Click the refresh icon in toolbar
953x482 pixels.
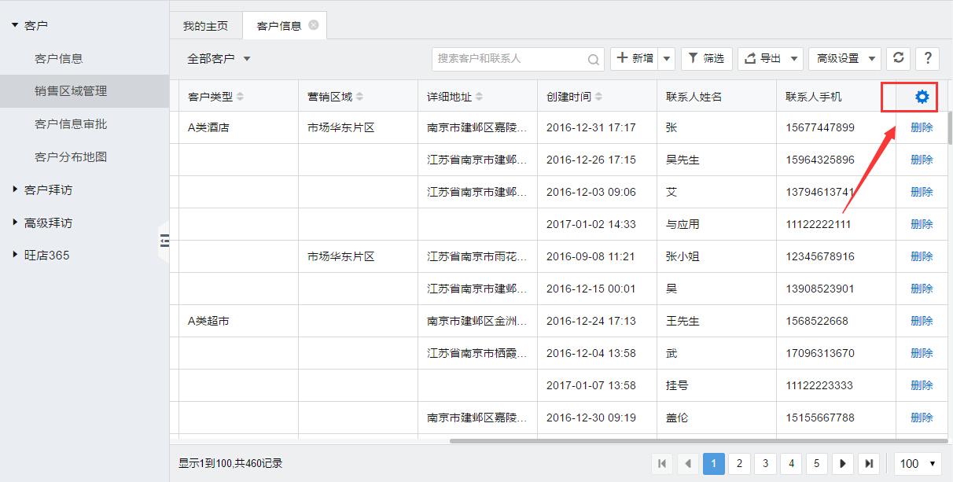pos(898,58)
